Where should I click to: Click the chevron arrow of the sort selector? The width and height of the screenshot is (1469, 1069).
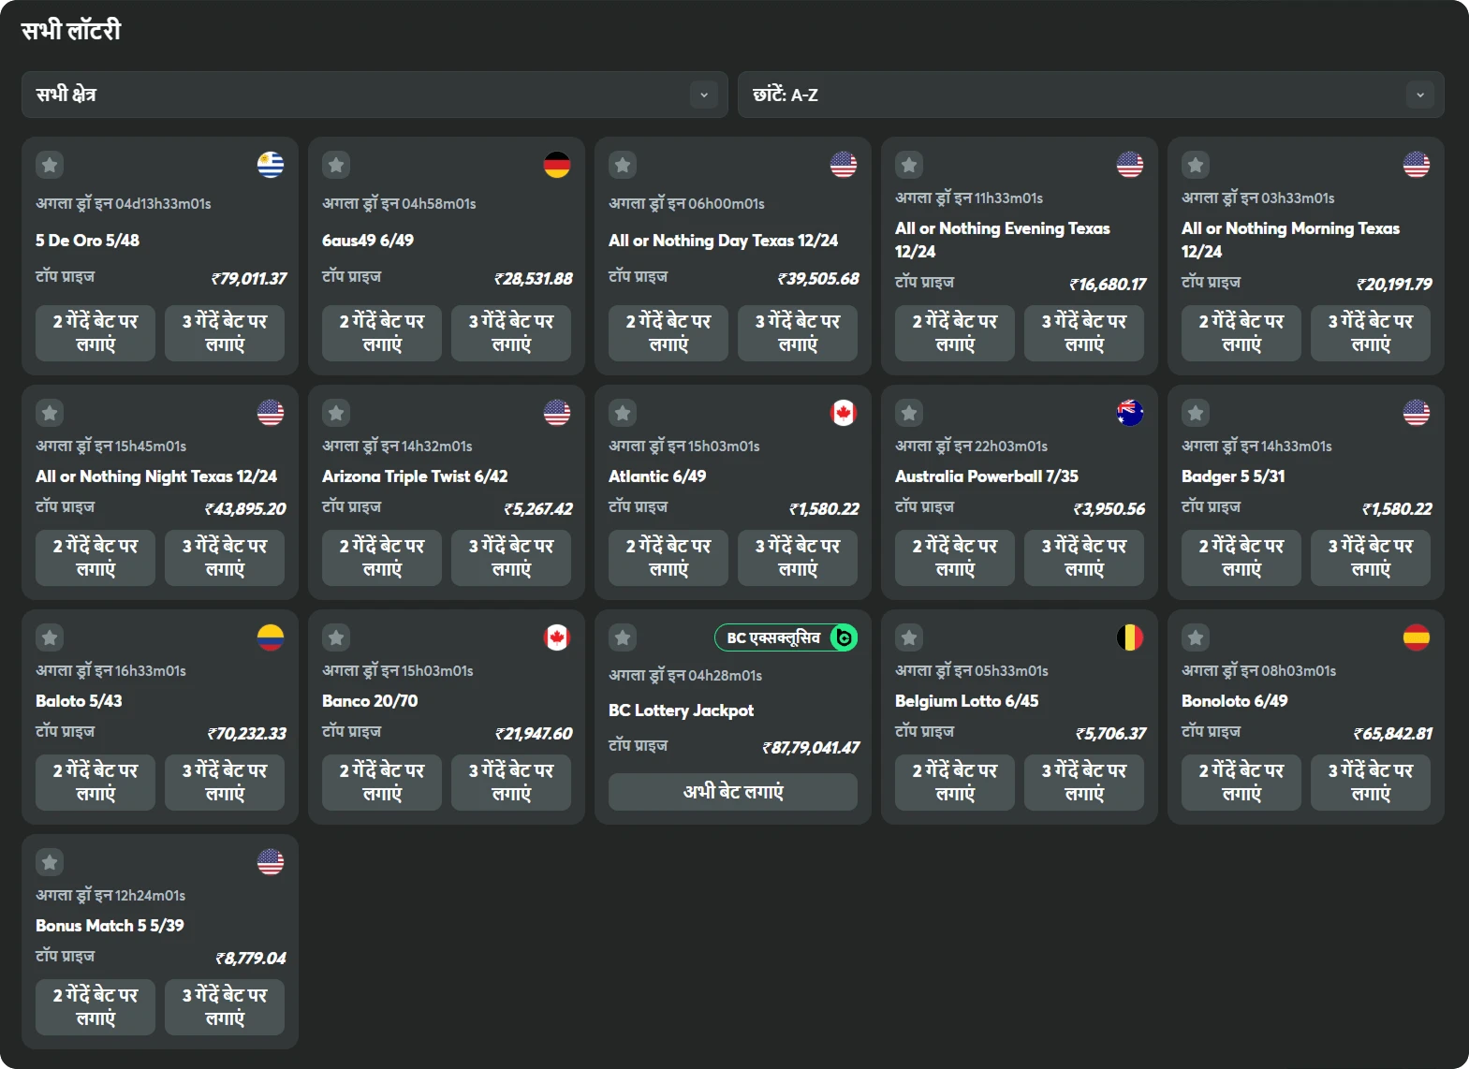tap(1420, 95)
